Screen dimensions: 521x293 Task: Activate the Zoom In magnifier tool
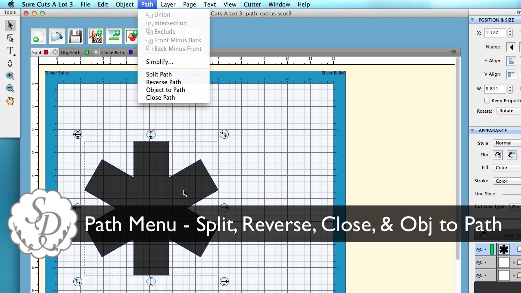(10, 76)
